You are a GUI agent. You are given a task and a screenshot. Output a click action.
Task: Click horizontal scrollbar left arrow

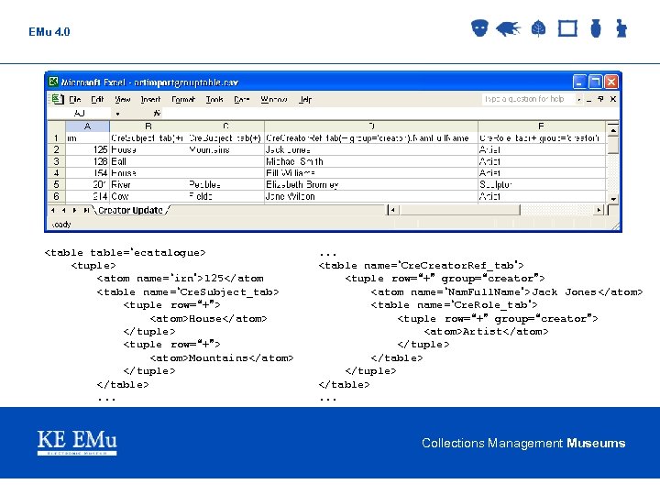point(393,210)
